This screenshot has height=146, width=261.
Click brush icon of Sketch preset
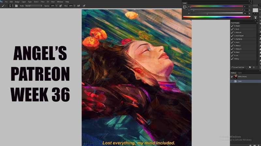232,26
